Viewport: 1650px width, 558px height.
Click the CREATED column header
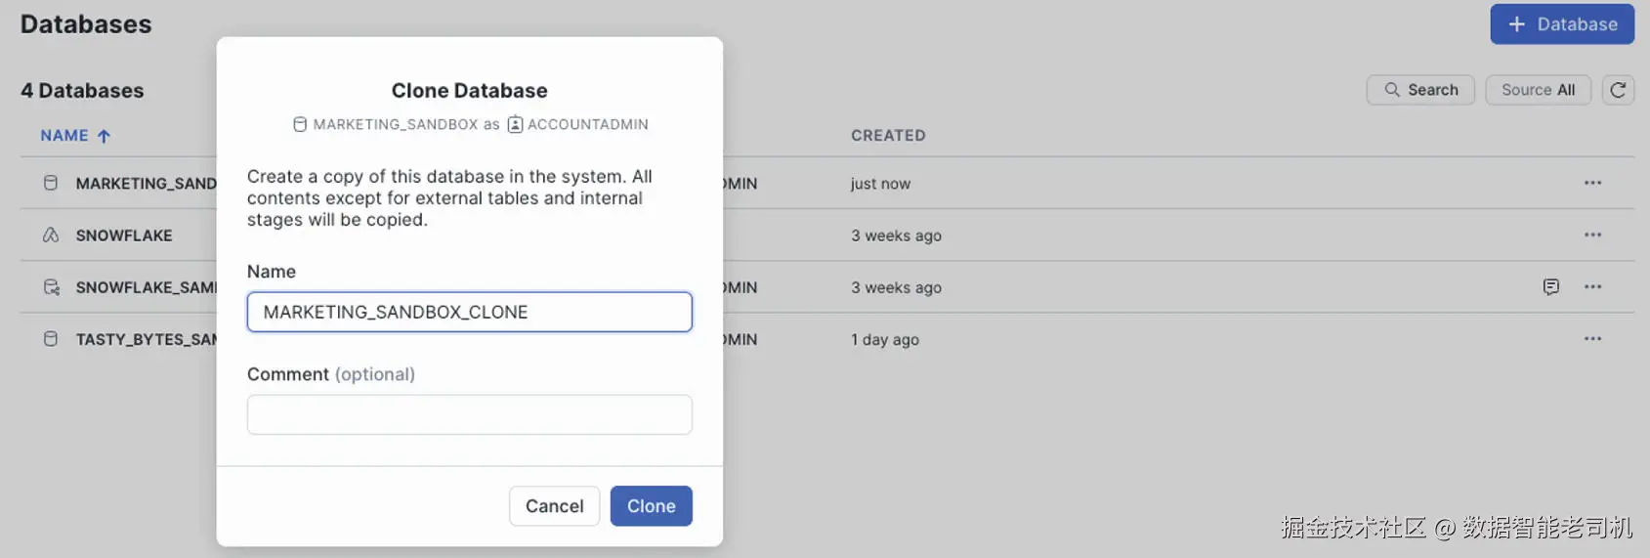888,136
